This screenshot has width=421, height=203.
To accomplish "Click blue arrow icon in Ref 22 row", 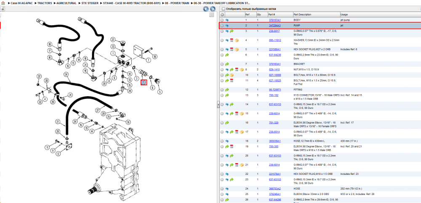I will (226, 174).
